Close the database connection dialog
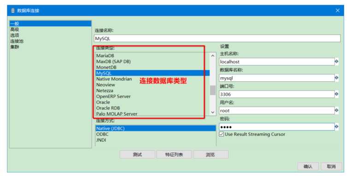The image size is (351, 176). (x=338, y=11)
